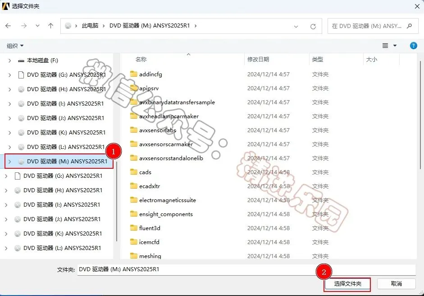This screenshot has width=424, height=296.
Task: Cancel the dialog with 取消
Action: tap(396, 283)
